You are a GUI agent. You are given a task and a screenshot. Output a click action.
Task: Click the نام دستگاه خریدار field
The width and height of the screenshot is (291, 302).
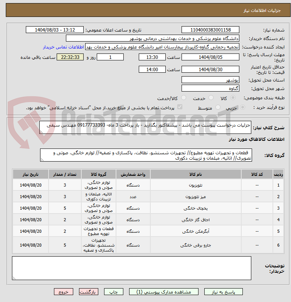pyautogui.click(x=153, y=38)
